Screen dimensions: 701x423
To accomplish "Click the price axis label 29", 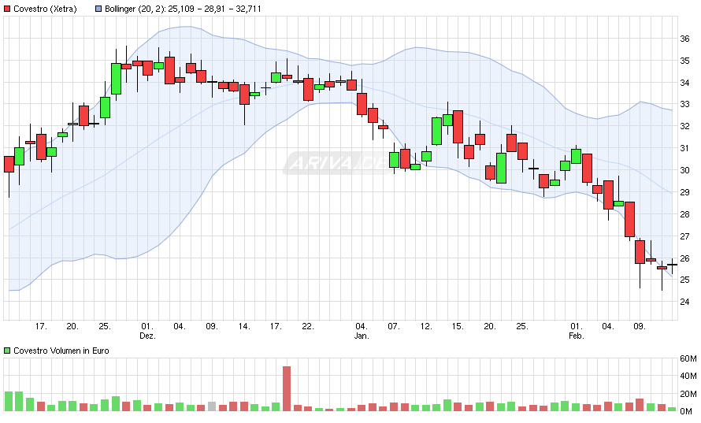I will (x=684, y=192).
